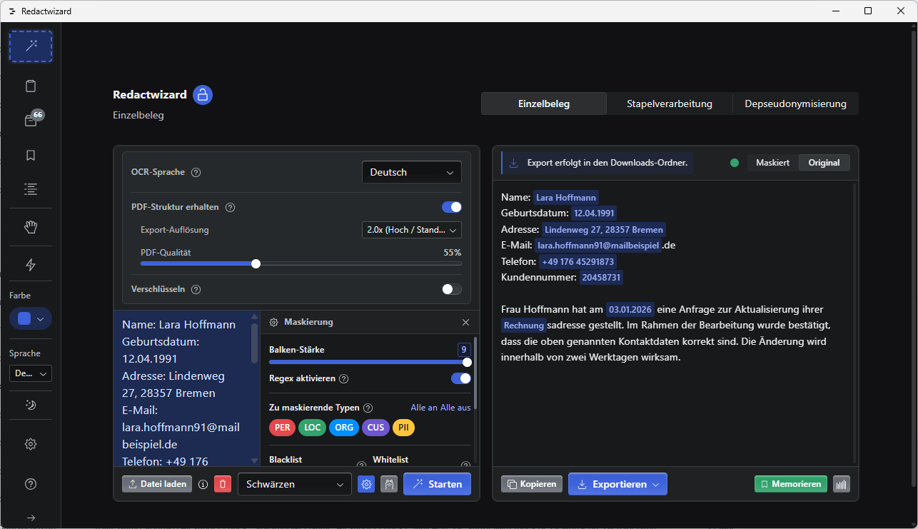Open the bookmark icon in the sidebar

31,155
